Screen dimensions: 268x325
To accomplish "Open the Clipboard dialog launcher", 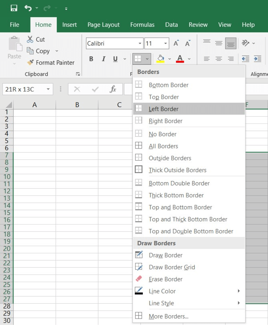I will pyautogui.click(x=78, y=74).
